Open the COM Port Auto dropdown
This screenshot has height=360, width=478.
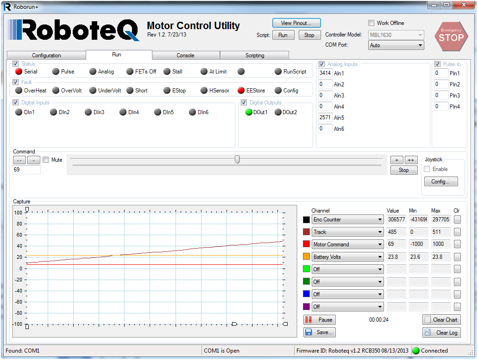pos(396,45)
